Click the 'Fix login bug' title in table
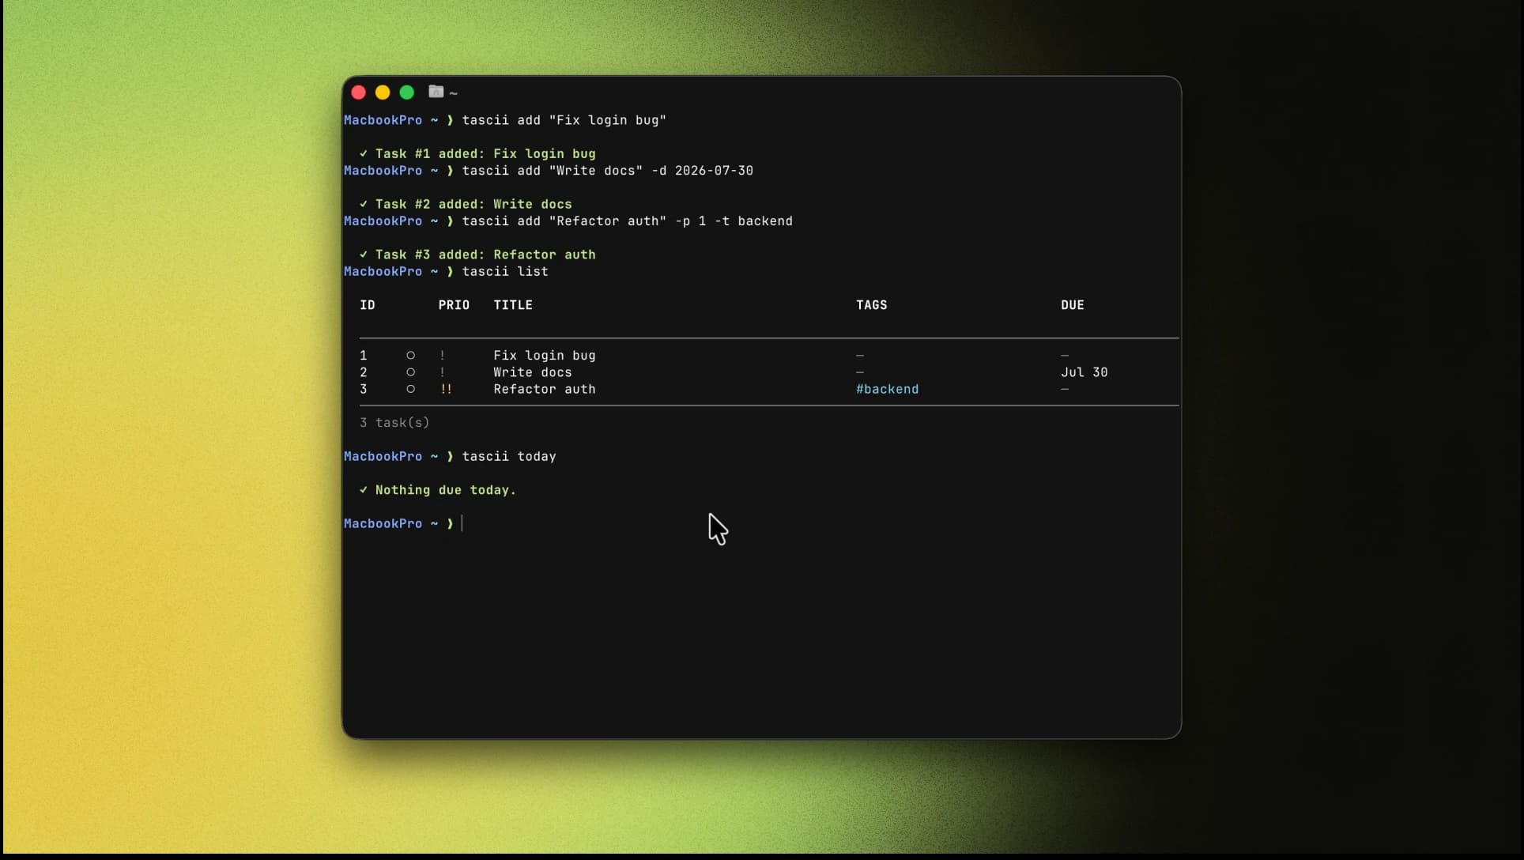Viewport: 1524px width, 860px height. (545, 356)
